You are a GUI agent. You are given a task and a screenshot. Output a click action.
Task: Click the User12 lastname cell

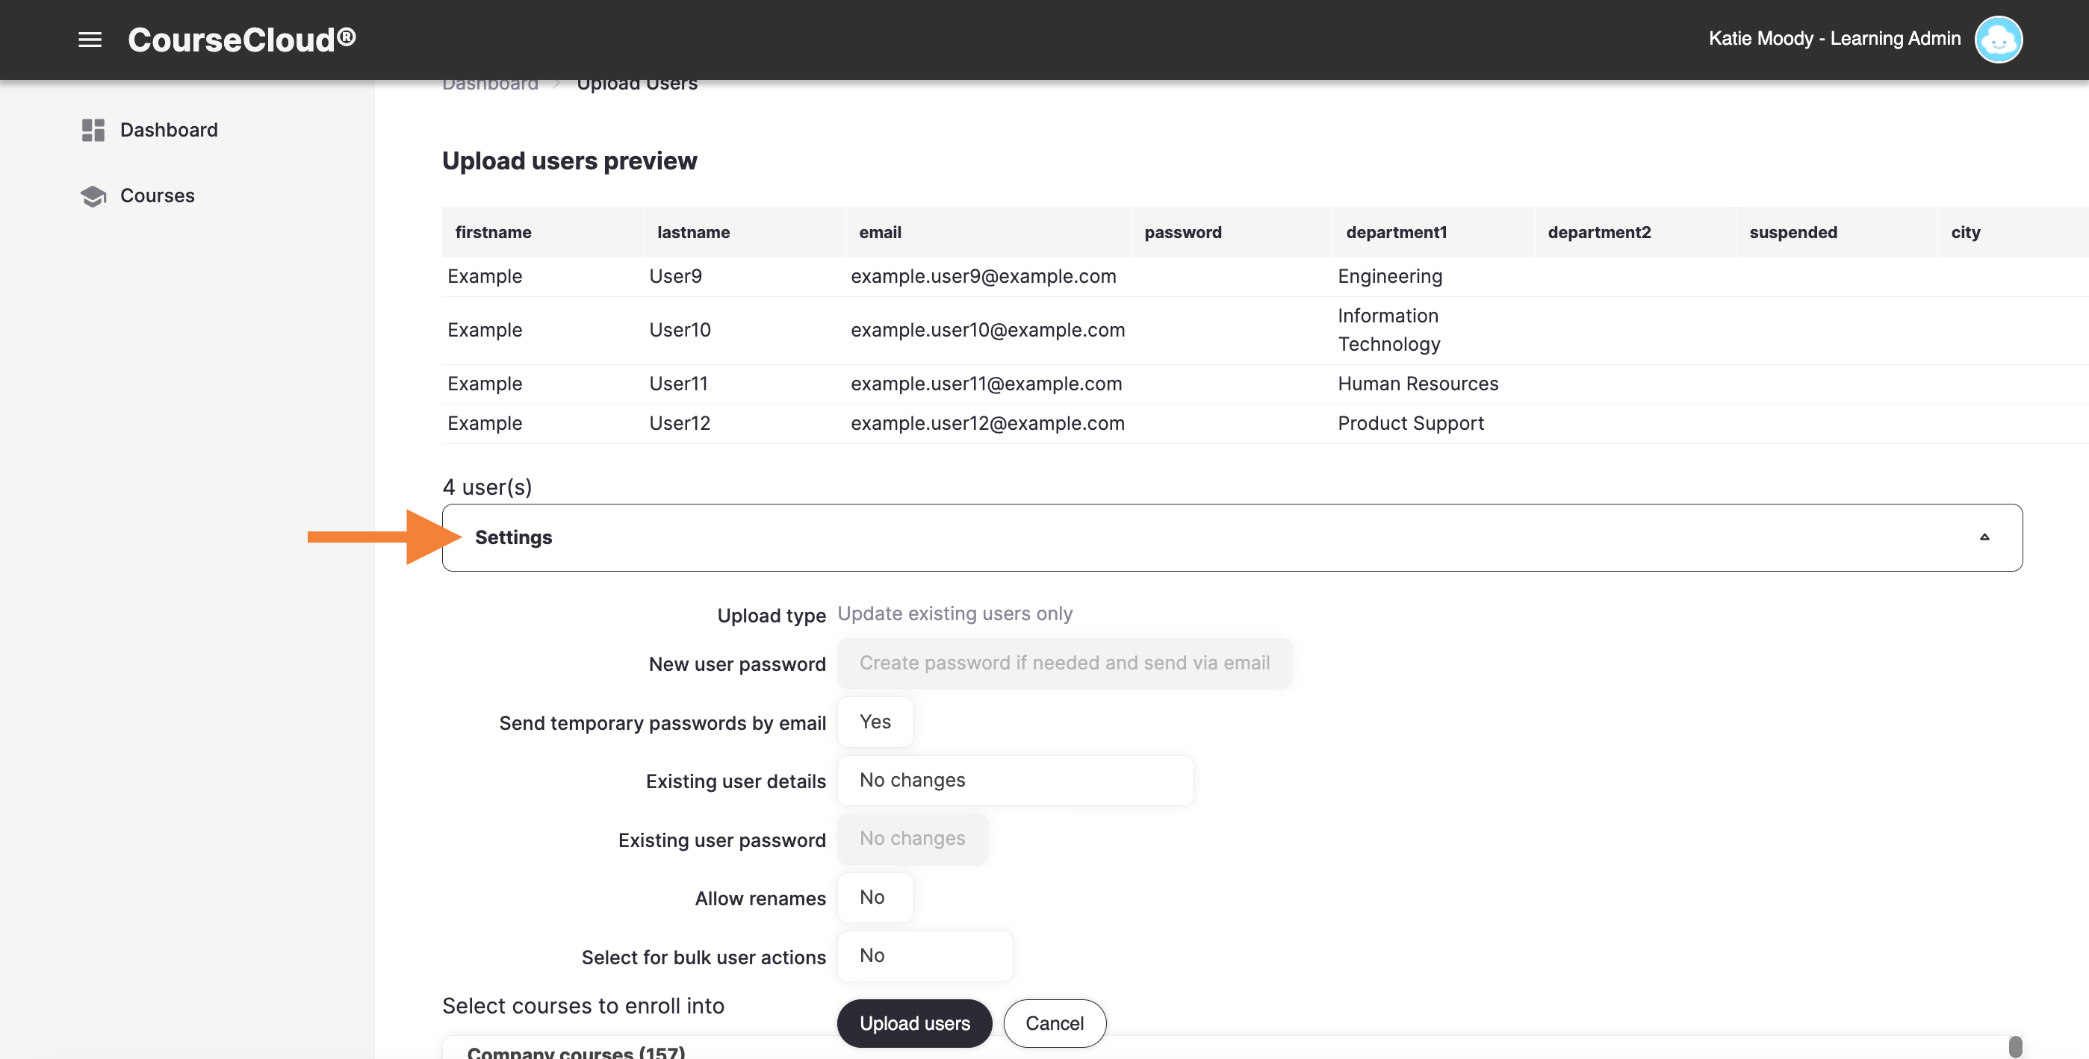tap(680, 423)
